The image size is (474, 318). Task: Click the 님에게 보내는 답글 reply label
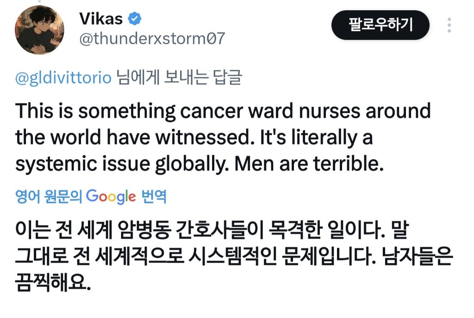(x=179, y=78)
